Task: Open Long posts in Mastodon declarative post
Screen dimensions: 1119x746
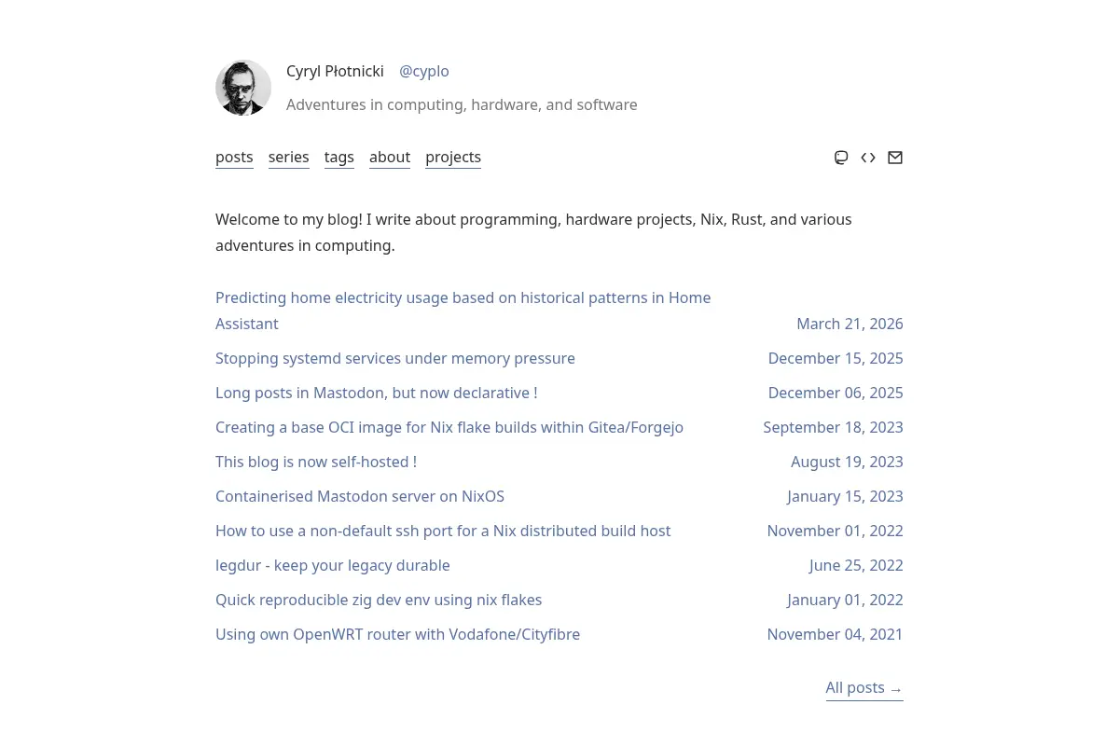Action: tap(377, 393)
